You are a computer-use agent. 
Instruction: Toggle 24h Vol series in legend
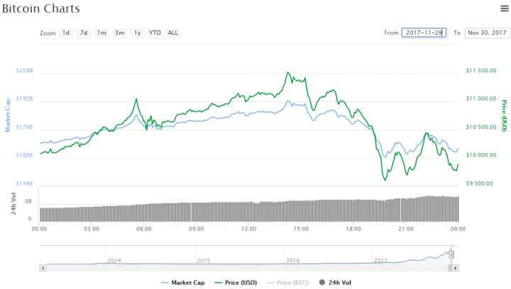(x=335, y=283)
